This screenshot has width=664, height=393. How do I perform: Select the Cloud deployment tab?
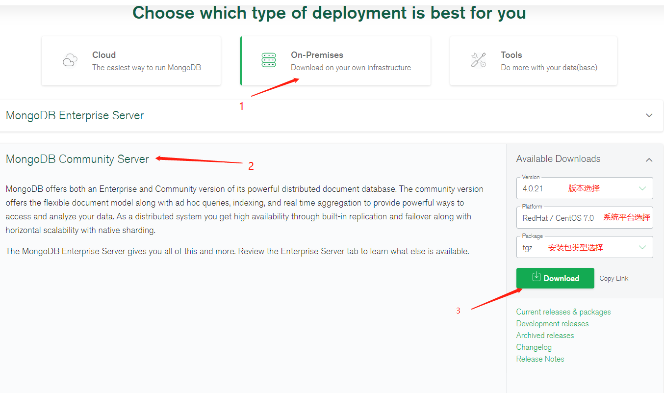pos(131,61)
